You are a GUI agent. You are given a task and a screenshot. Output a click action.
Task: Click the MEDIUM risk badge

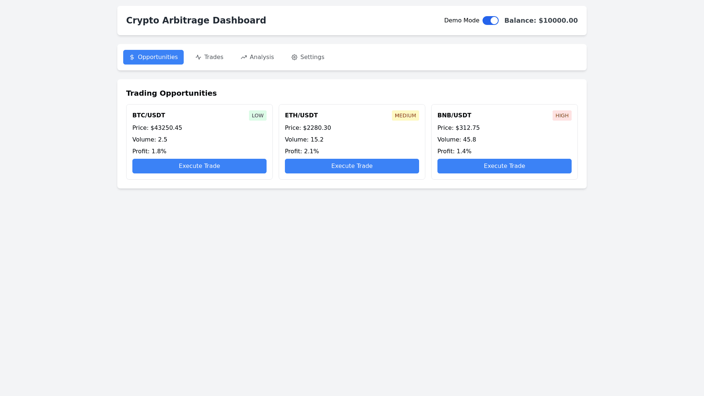(x=405, y=115)
